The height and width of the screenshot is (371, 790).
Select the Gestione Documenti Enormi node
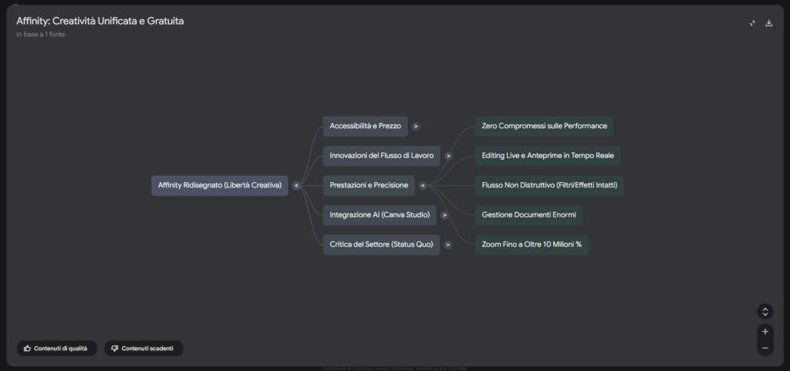point(528,215)
